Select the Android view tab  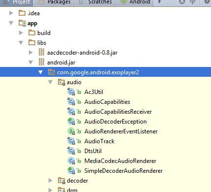134,2
